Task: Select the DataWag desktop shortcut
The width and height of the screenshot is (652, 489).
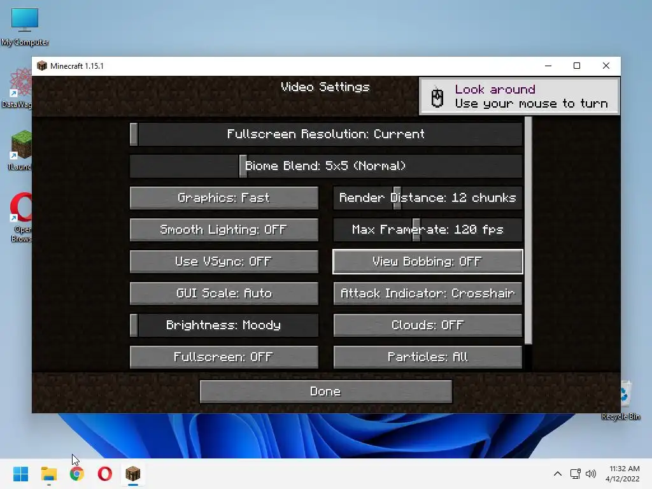Action: (x=17, y=89)
